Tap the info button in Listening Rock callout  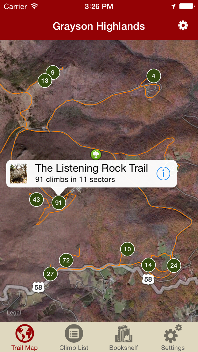click(x=163, y=174)
